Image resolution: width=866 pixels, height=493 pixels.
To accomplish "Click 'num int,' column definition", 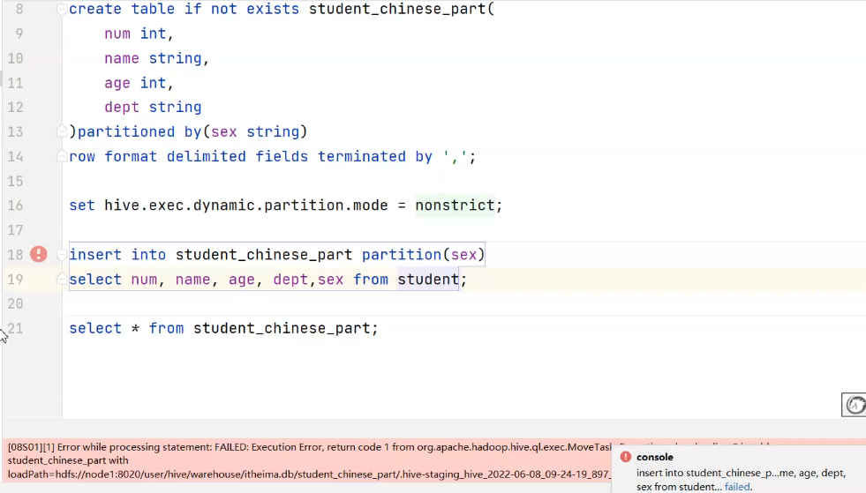I will coord(139,34).
